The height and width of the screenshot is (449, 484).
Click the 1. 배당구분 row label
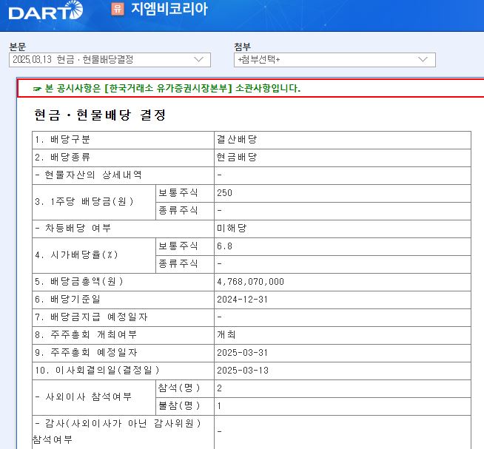point(63,140)
